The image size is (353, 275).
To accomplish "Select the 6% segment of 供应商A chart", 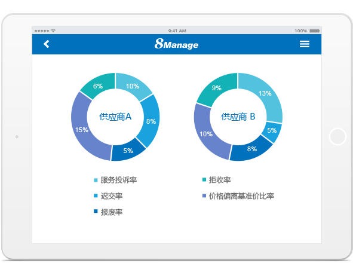I will pos(98,86).
